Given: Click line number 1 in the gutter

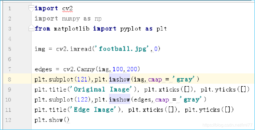Looking at the screenshot, I should 10,8.
